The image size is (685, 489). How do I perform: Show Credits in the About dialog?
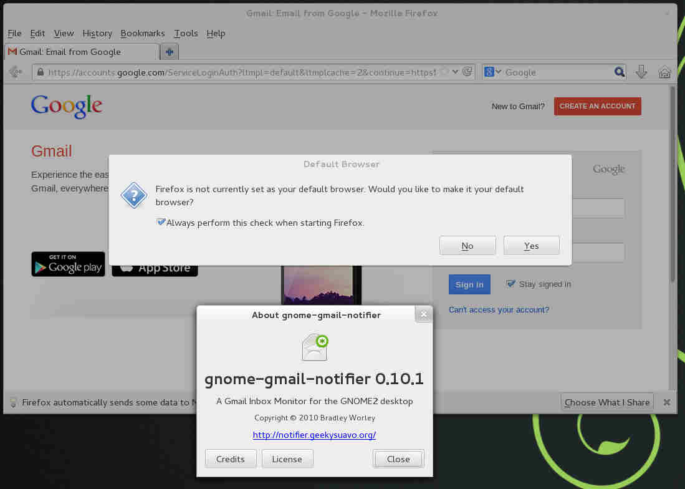pyautogui.click(x=230, y=459)
